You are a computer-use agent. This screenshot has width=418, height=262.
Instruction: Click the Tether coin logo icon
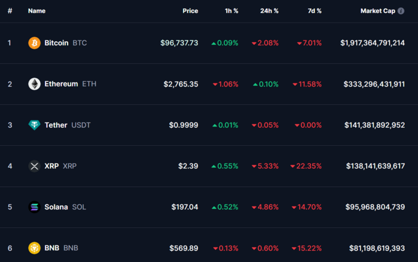point(35,125)
